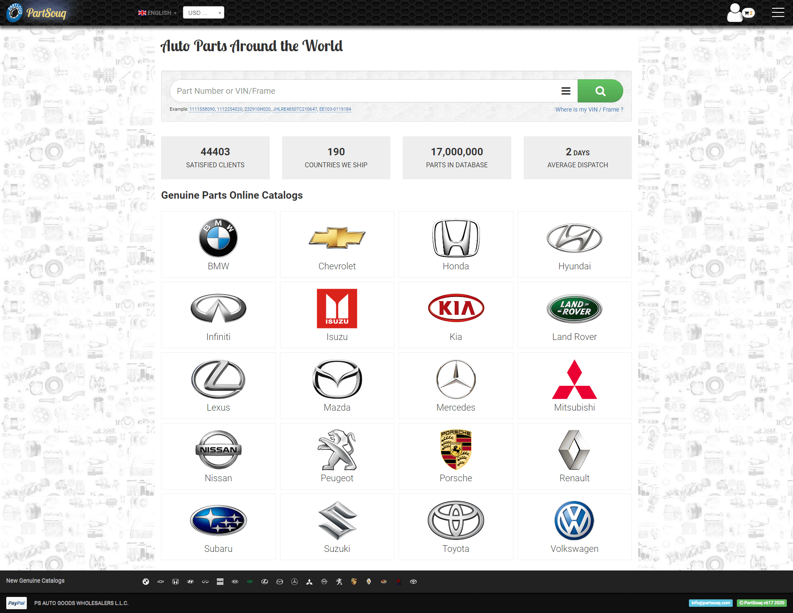
Task: Click the Volkswagen catalog icon
Action: tap(574, 522)
